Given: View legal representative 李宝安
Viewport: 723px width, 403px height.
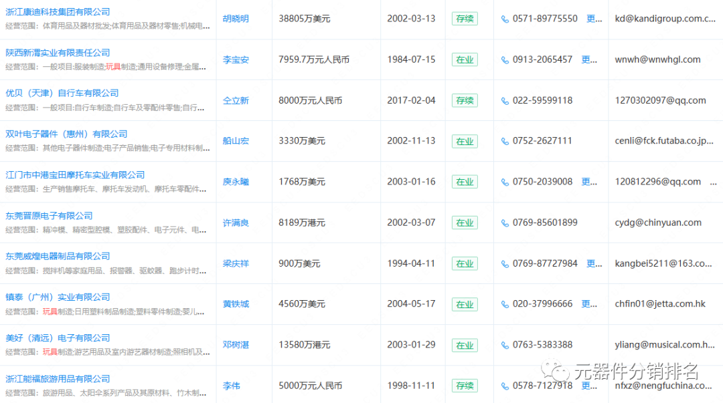Looking at the screenshot, I should pyautogui.click(x=236, y=60).
